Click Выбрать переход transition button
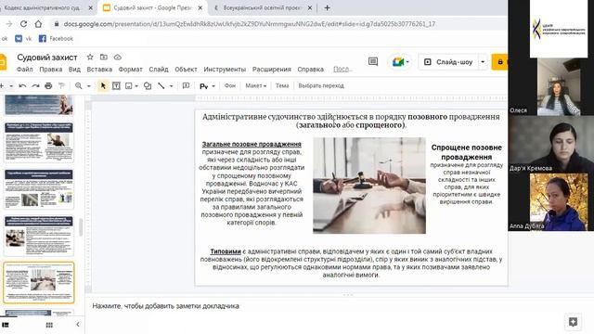Image resolution: width=594 pixels, height=334 pixels. [321, 86]
